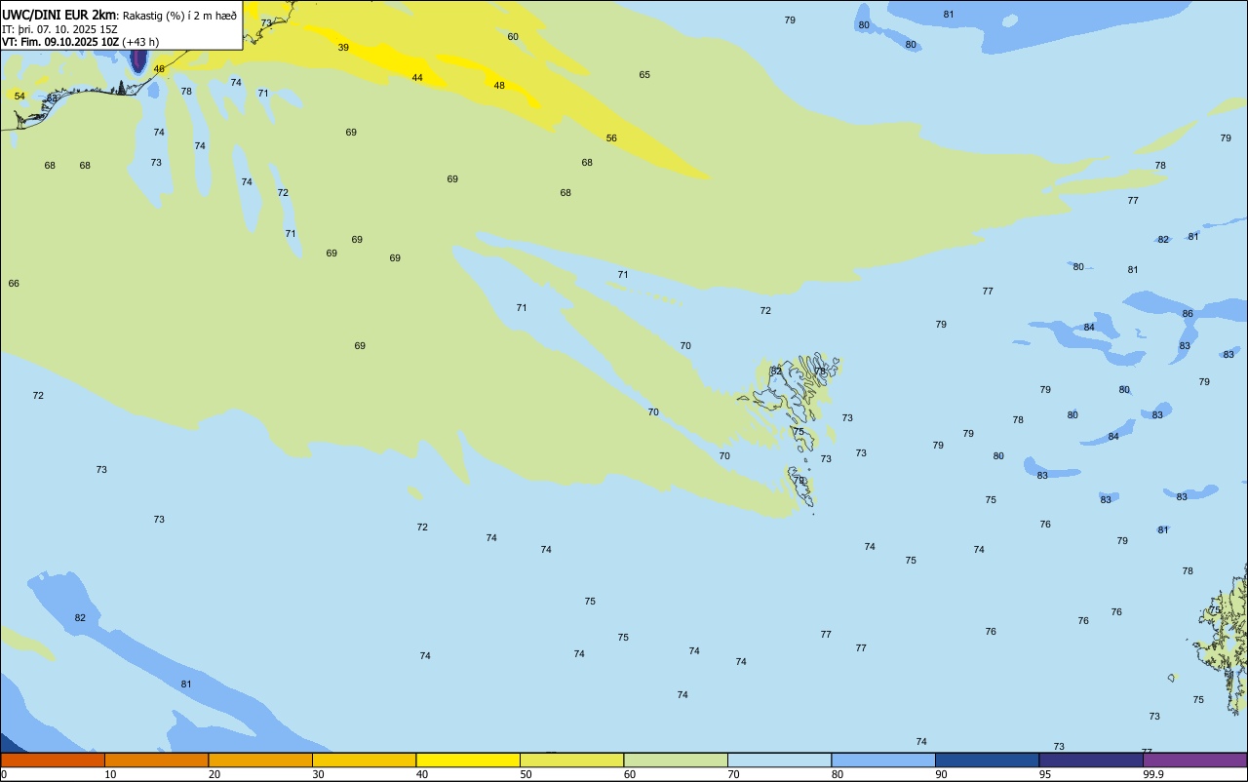The image size is (1248, 782).
Task: Click the humidity value 44 in yellow band
Action: [417, 78]
